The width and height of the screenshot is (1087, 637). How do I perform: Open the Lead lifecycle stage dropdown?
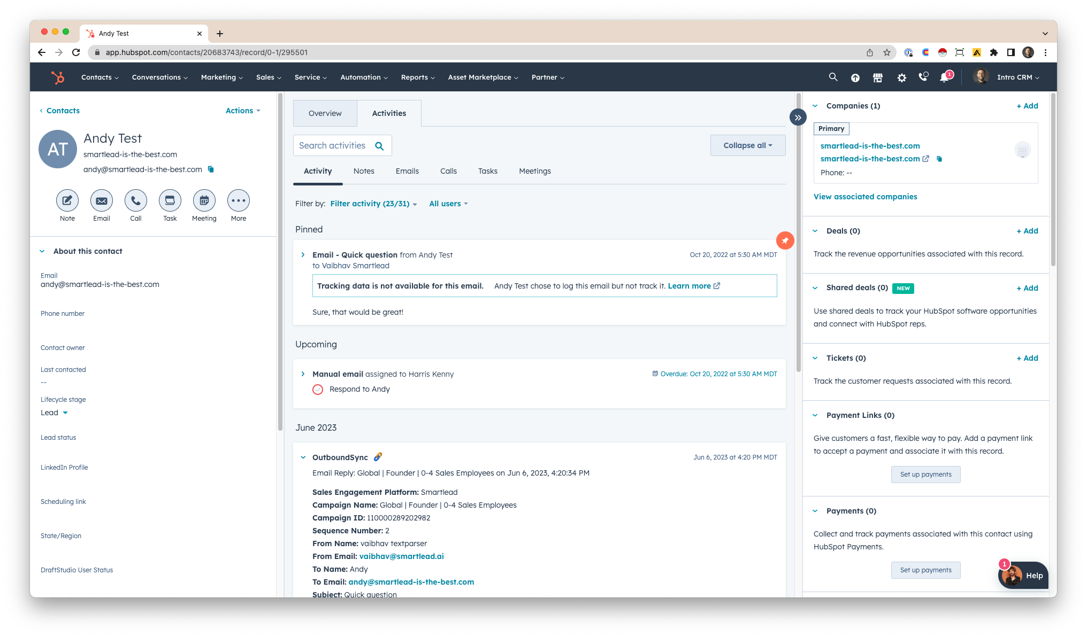[x=54, y=412]
